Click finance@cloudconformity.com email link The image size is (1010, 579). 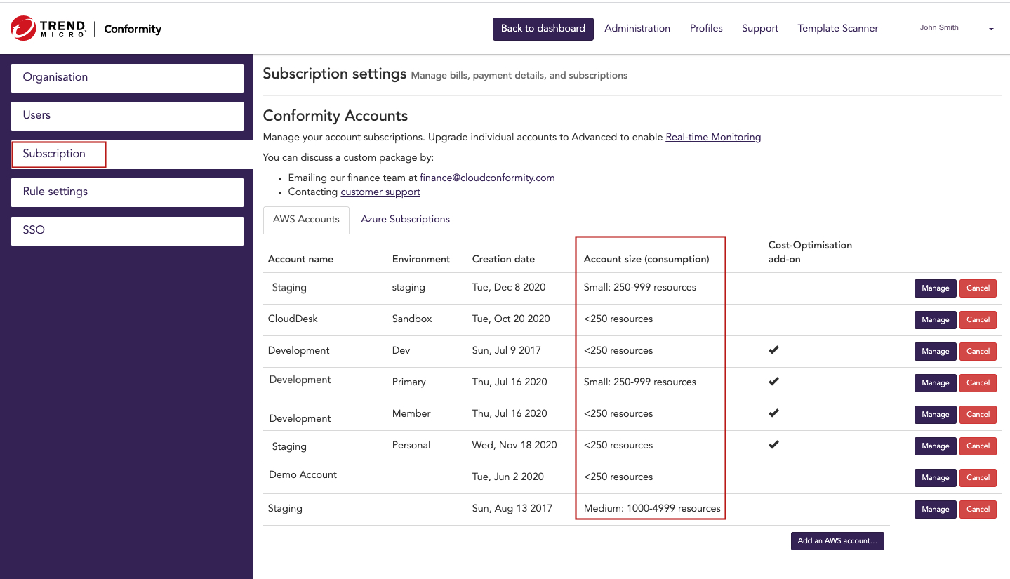[487, 178]
